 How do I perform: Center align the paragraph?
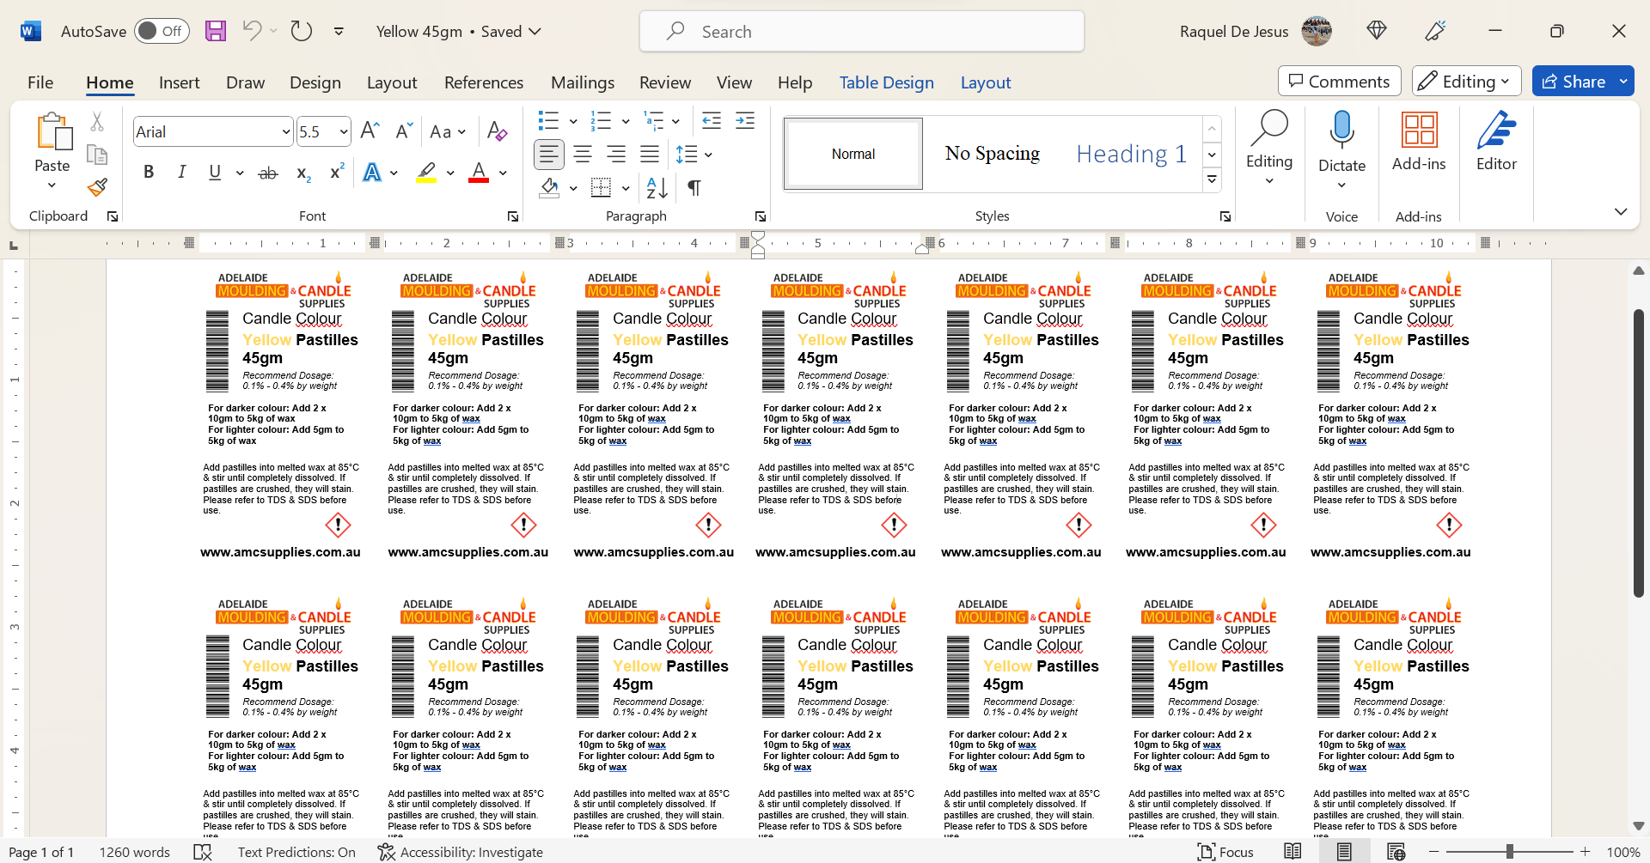click(x=583, y=155)
